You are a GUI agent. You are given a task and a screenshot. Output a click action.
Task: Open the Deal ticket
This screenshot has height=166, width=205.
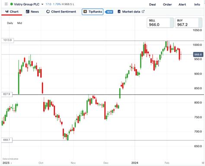pyautogui.click(x=152, y=4)
